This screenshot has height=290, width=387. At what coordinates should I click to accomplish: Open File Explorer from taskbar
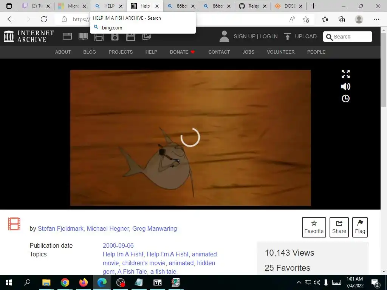click(46, 282)
